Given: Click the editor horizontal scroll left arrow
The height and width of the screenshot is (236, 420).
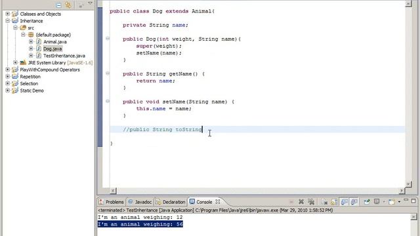Looking at the screenshot, I should (113, 191).
